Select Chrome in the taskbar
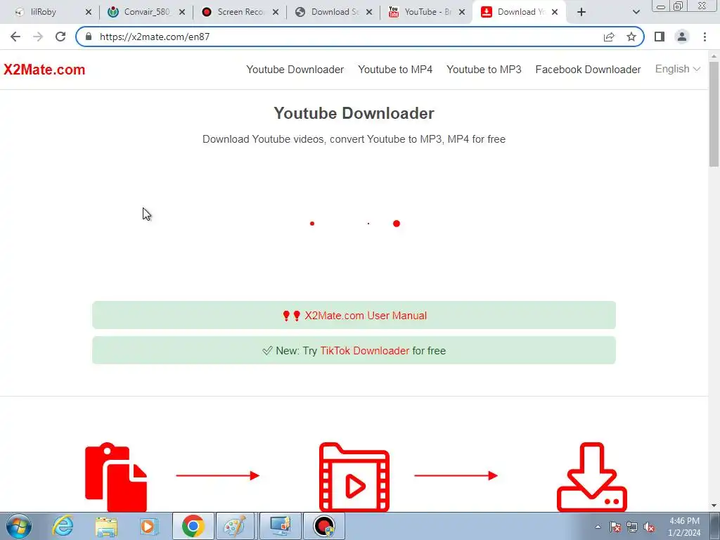 pyautogui.click(x=193, y=526)
